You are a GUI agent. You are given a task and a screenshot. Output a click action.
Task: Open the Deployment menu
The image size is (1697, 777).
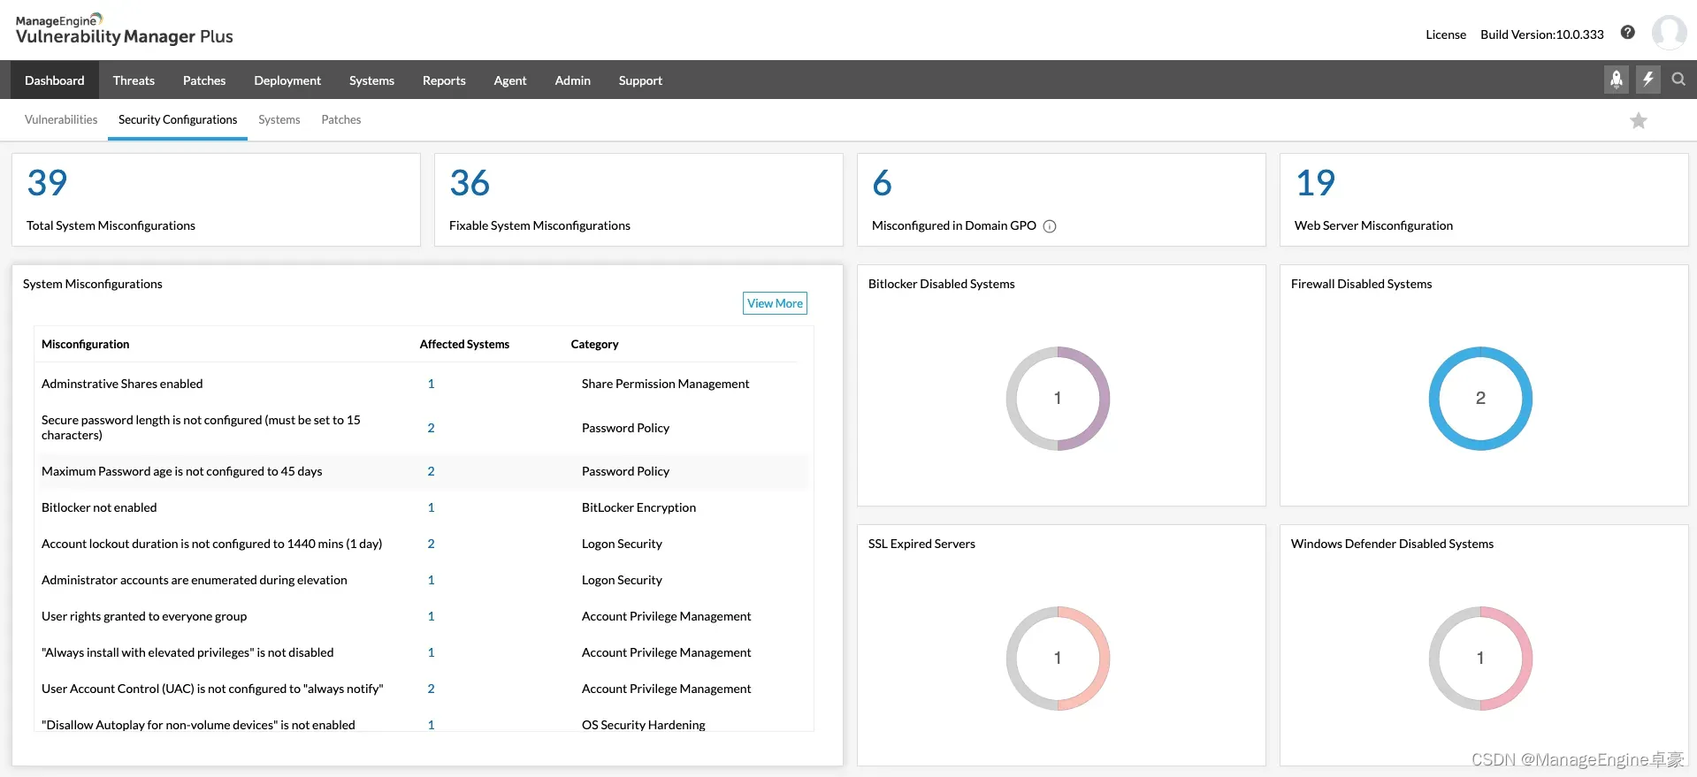coord(287,80)
